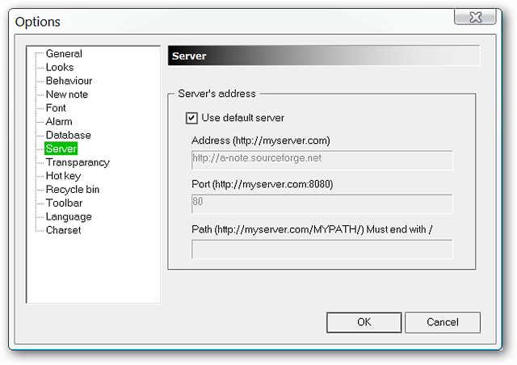Go to Behaviour settings
This screenshot has width=517, height=365.
(x=69, y=81)
